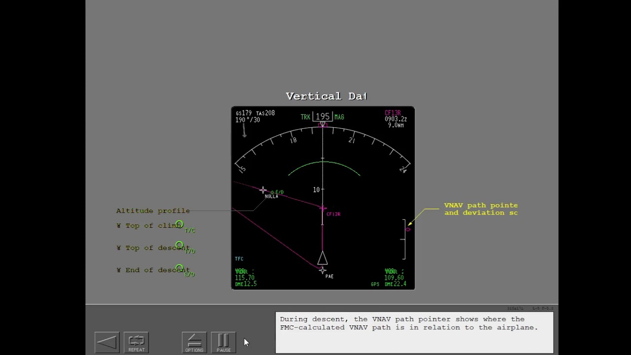
Task: Click the range marker 10
Action: (x=316, y=189)
